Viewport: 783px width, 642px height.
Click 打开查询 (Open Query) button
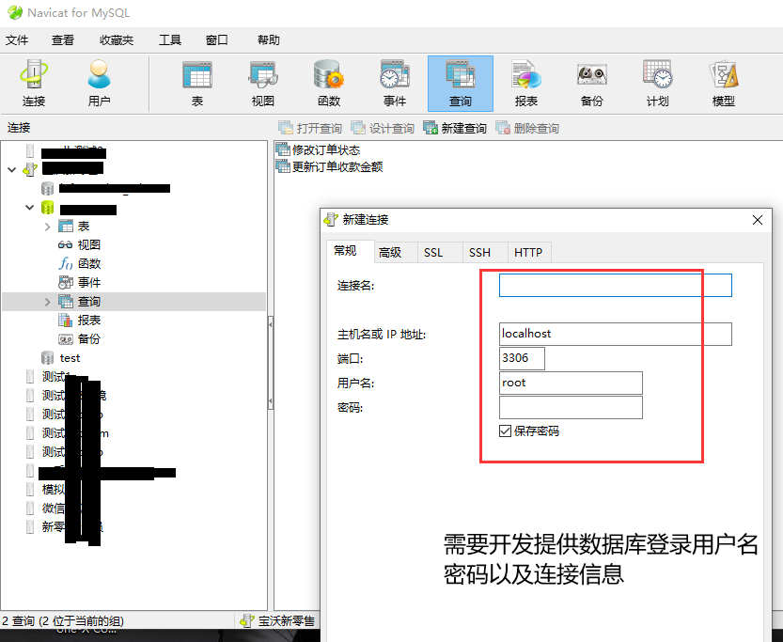(310, 128)
